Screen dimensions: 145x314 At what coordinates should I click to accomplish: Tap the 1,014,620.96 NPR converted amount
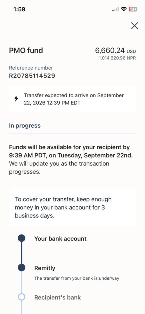point(117,58)
